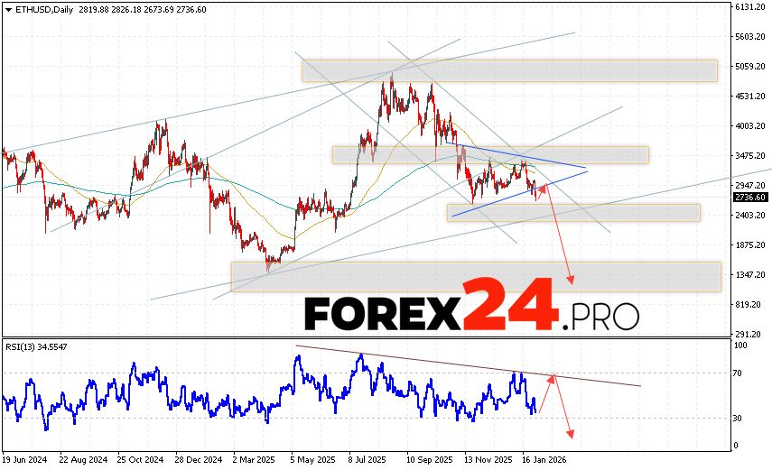Select the bottom gray support zone near 1347
The image size is (772, 470).
[x=476, y=276]
